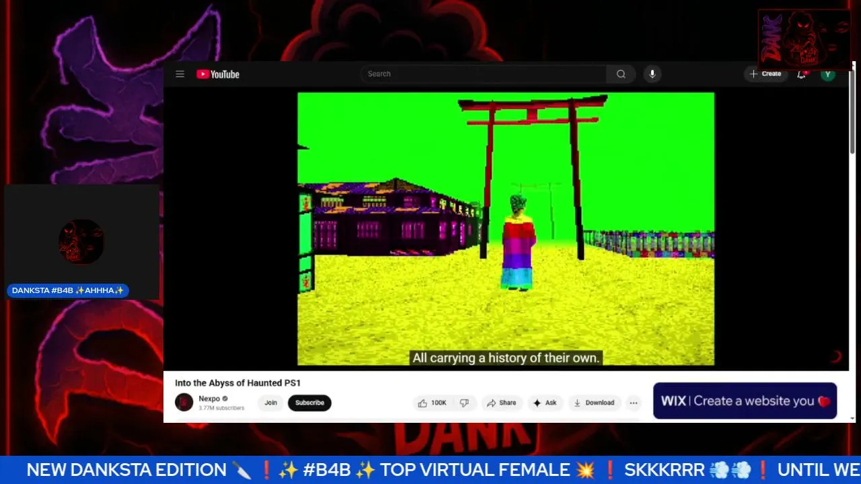Viewport: 861px width, 484px height.
Task: Open the more actions ellipsis menu
Action: tap(633, 403)
